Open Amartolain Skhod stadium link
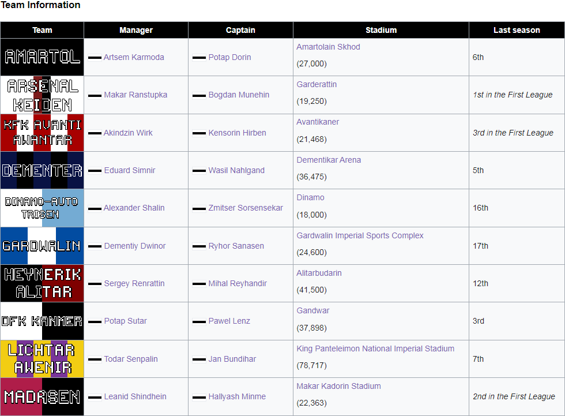Viewport: 565px width, 416px height. (x=328, y=47)
